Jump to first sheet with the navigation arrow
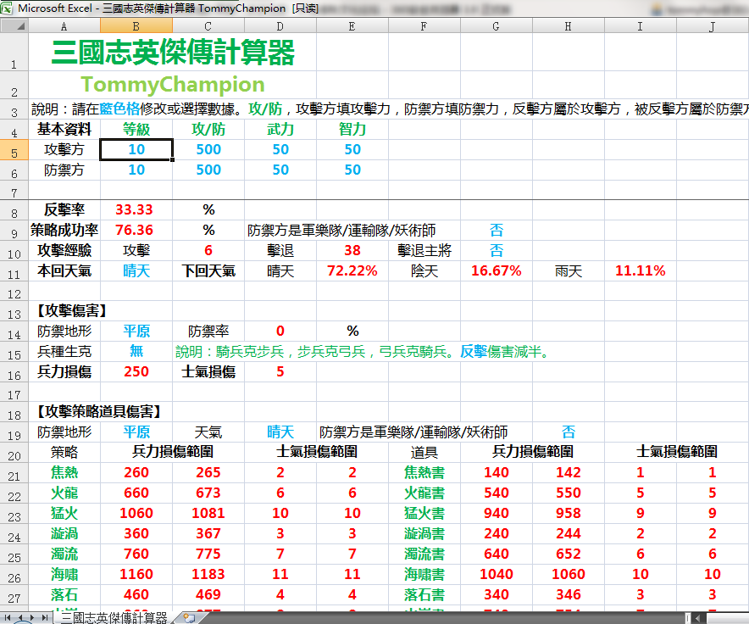749x624 pixels. point(7,617)
